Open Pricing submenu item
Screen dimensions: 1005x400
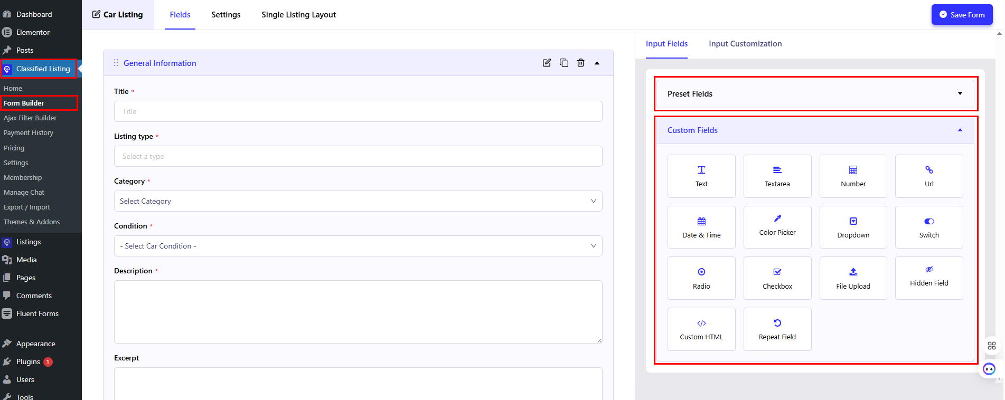(14, 148)
